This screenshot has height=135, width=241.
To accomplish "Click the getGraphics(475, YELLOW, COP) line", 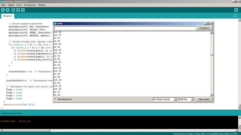I will point(27,30).
